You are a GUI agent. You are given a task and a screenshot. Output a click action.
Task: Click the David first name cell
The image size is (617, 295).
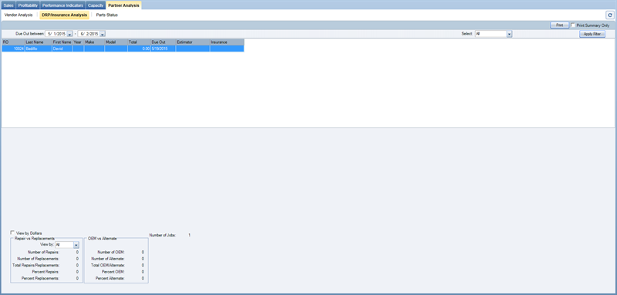point(62,49)
